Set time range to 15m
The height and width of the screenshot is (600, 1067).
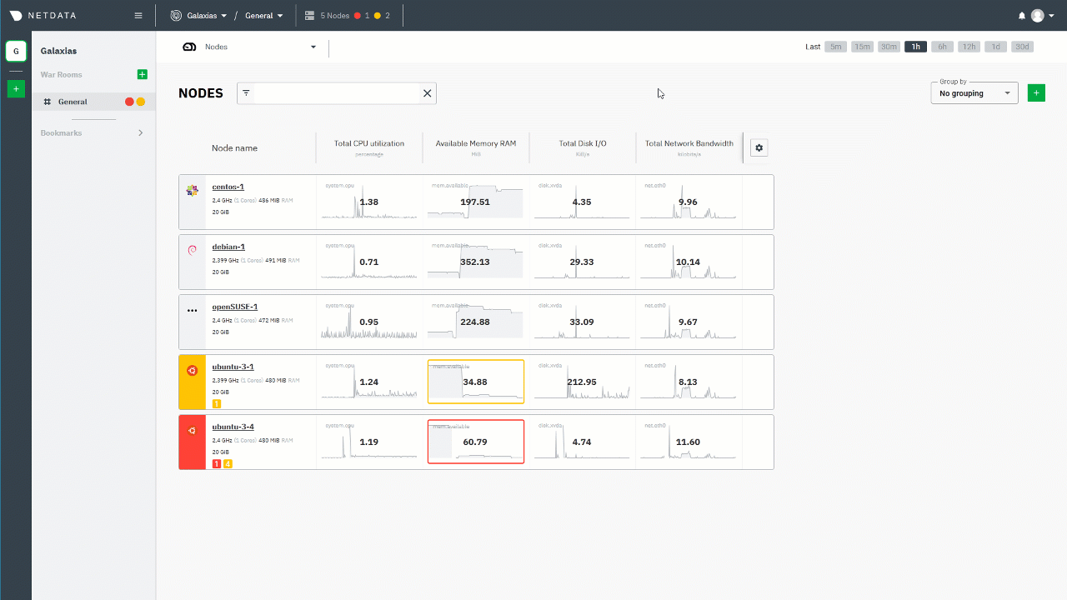pyautogui.click(x=862, y=47)
